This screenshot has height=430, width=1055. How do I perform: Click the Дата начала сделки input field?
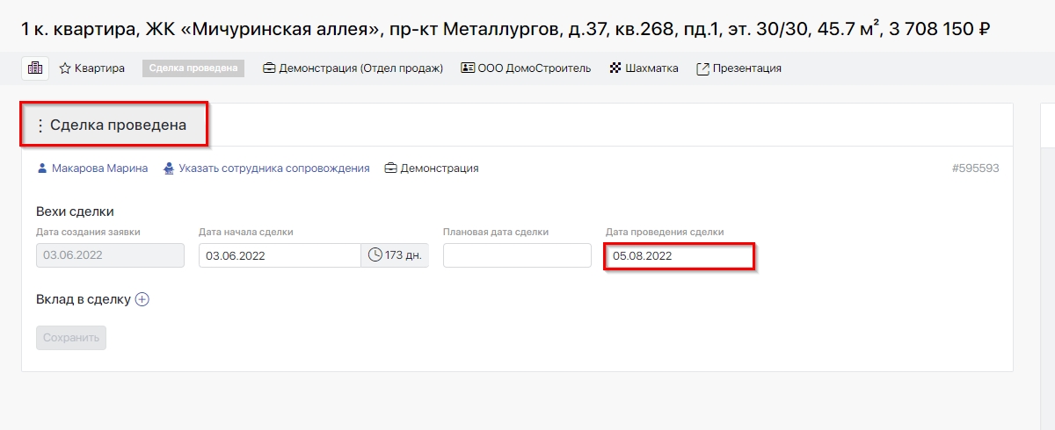click(280, 255)
